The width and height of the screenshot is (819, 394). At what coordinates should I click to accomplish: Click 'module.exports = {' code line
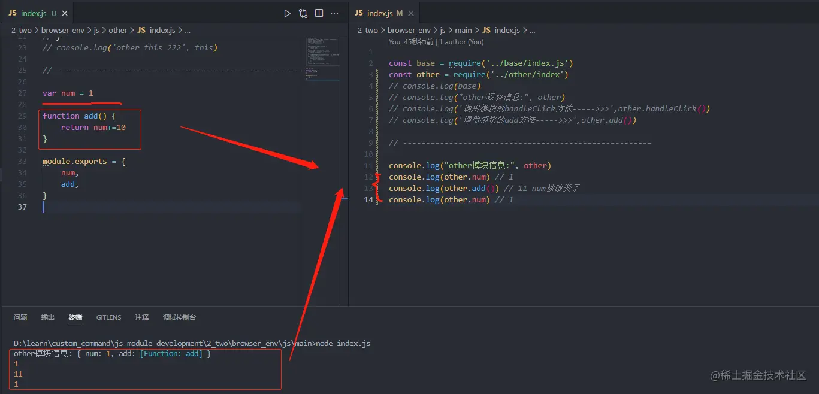tap(84, 162)
